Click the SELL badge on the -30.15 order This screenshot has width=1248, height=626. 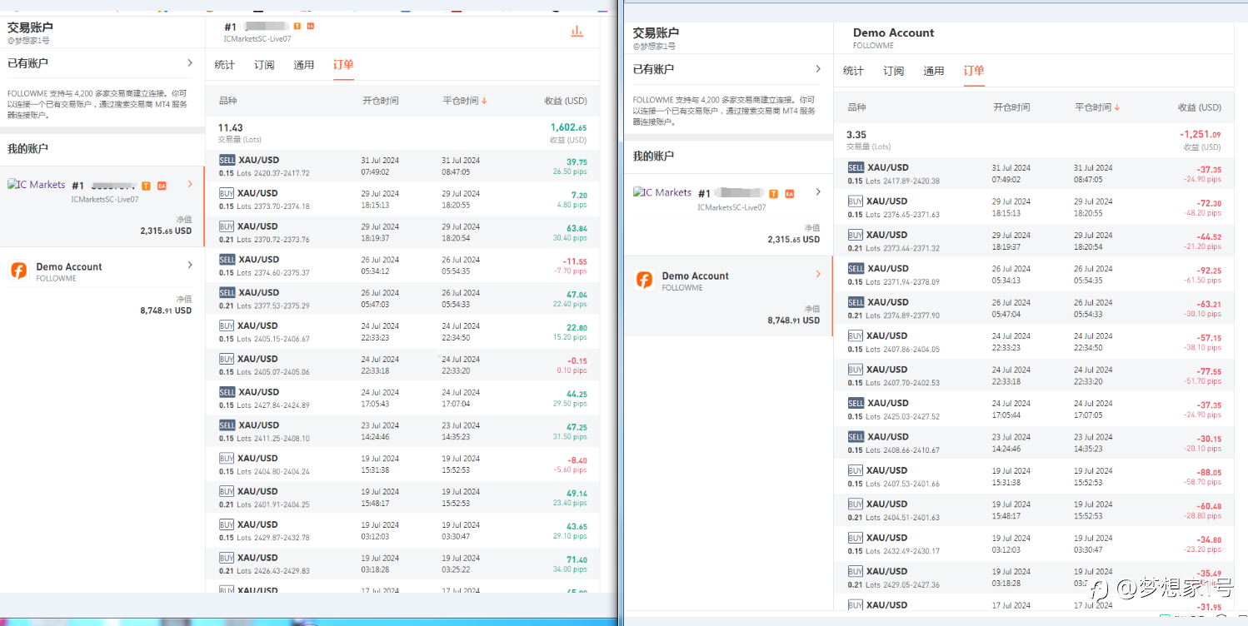(856, 437)
